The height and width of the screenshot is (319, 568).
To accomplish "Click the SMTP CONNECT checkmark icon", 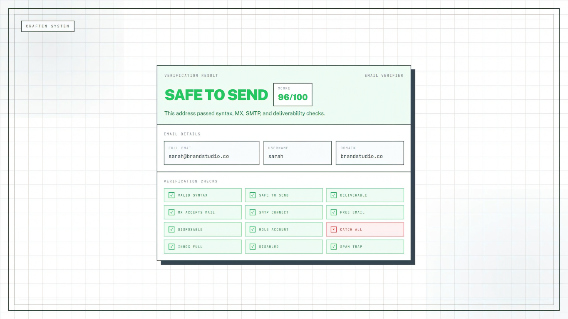I will pos(252,212).
